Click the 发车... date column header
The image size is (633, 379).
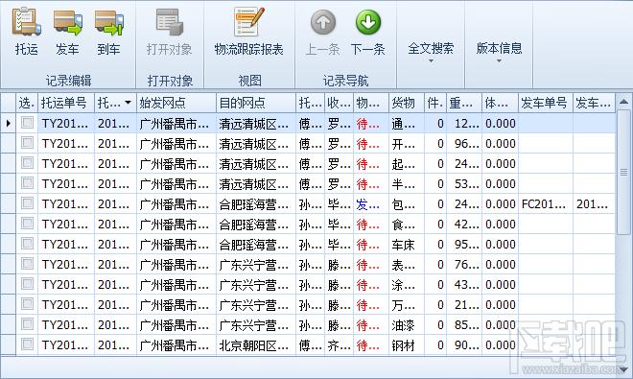tap(594, 103)
